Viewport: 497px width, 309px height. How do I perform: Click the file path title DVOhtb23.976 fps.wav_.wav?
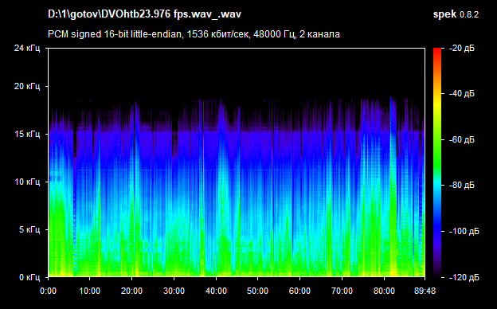tap(144, 14)
